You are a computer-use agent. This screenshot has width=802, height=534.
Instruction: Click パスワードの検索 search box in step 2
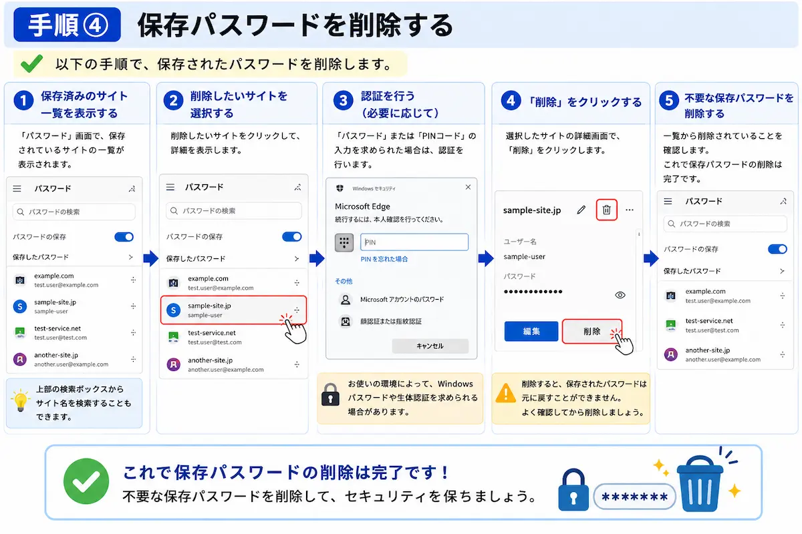tap(234, 210)
